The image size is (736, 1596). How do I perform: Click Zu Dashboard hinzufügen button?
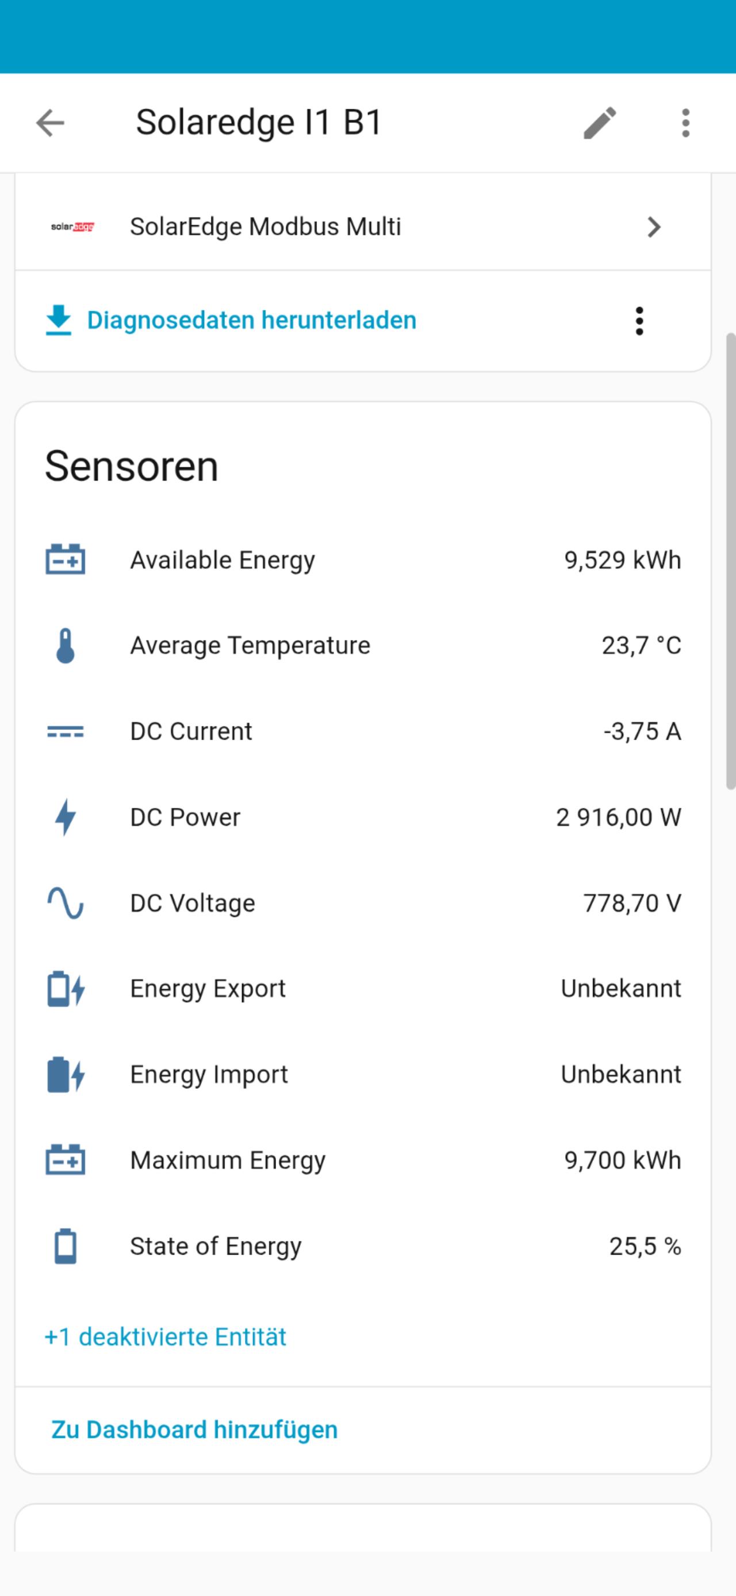pyautogui.click(x=194, y=1429)
